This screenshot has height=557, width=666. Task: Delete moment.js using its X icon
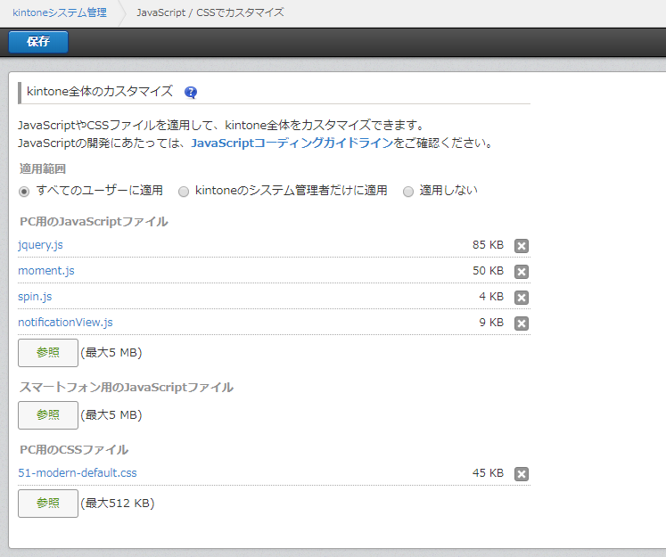pos(522,272)
